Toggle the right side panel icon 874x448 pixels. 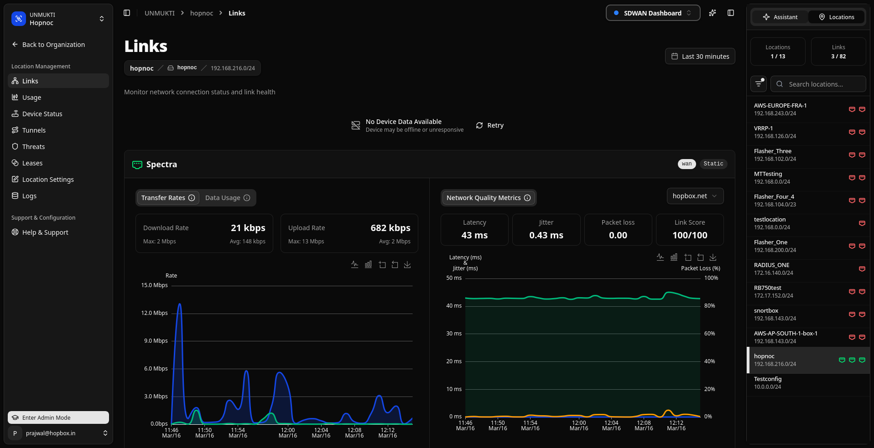731,13
